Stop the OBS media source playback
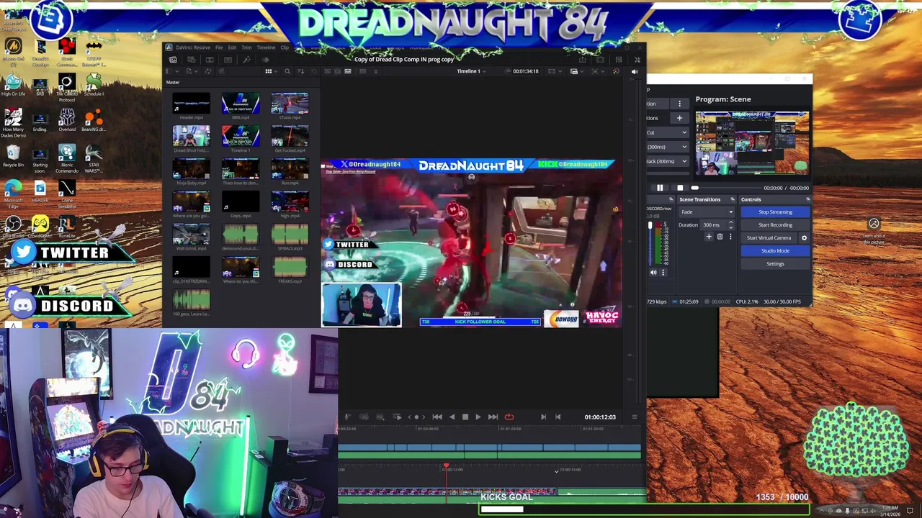Screen dimensions: 922x518 [x=679, y=188]
